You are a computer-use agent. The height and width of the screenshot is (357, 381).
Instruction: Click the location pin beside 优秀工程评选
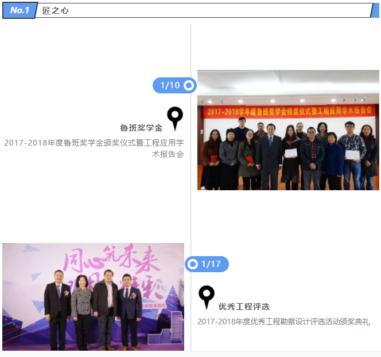[x=207, y=297]
